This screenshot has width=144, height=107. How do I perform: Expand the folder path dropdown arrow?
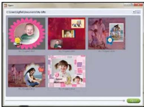pyautogui.click(x=134, y=12)
